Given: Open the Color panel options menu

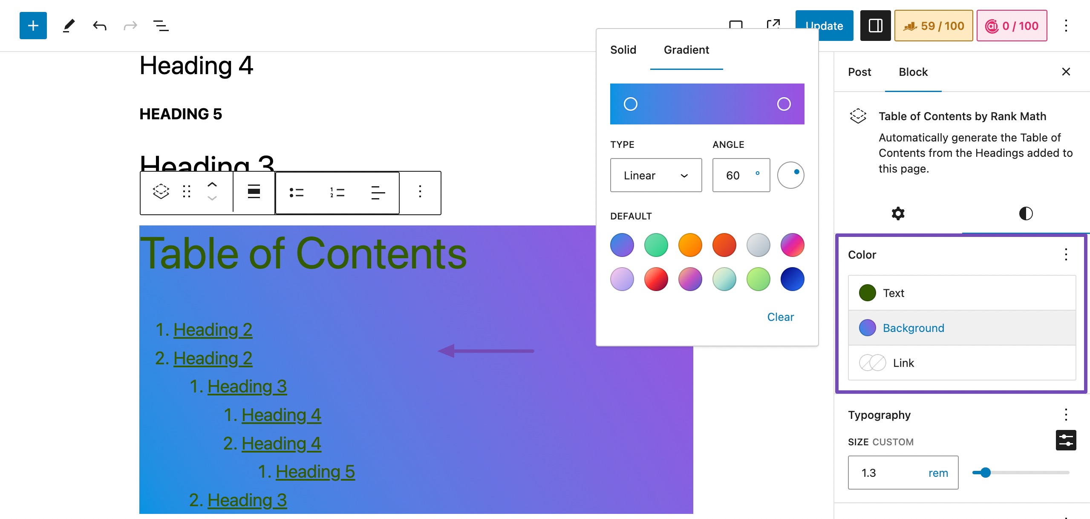Looking at the screenshot, I should click(1066, 254).
